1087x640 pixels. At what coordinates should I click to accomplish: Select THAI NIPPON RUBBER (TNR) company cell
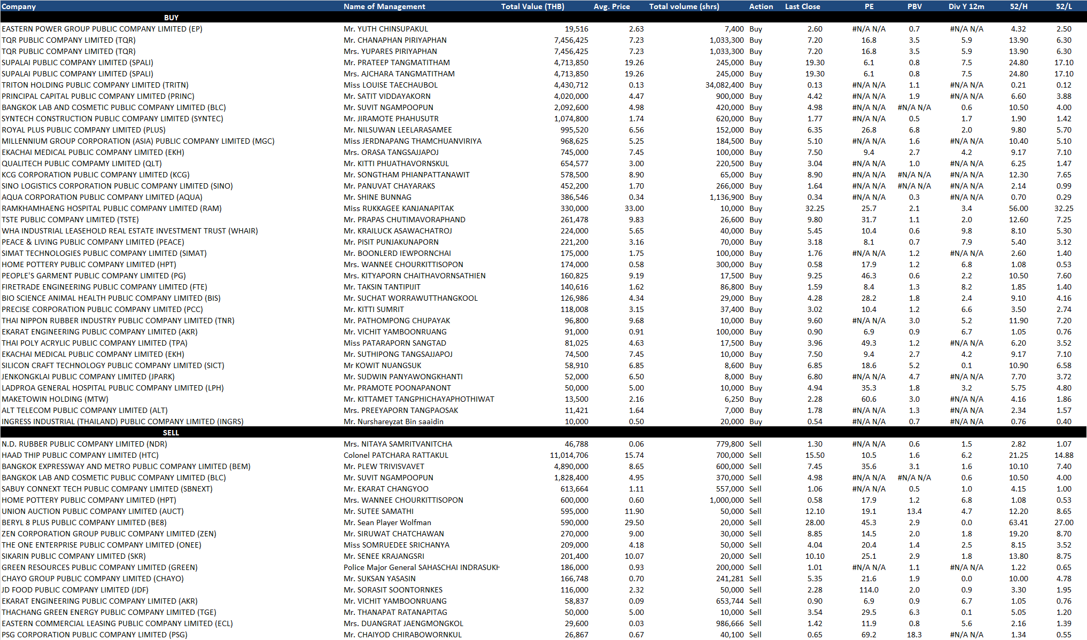[118, 321]
